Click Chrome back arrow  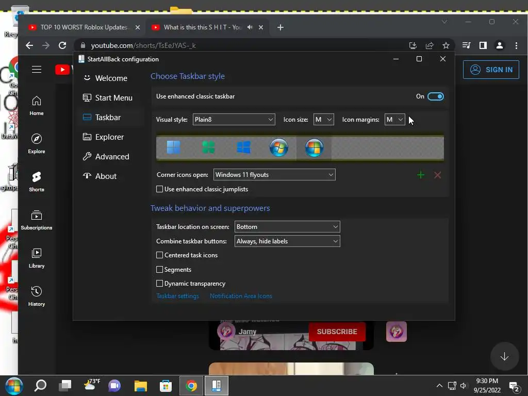29,45
